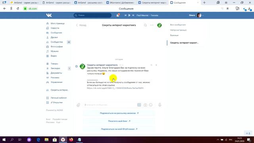Skip to next track in header player

coord(133,15)
